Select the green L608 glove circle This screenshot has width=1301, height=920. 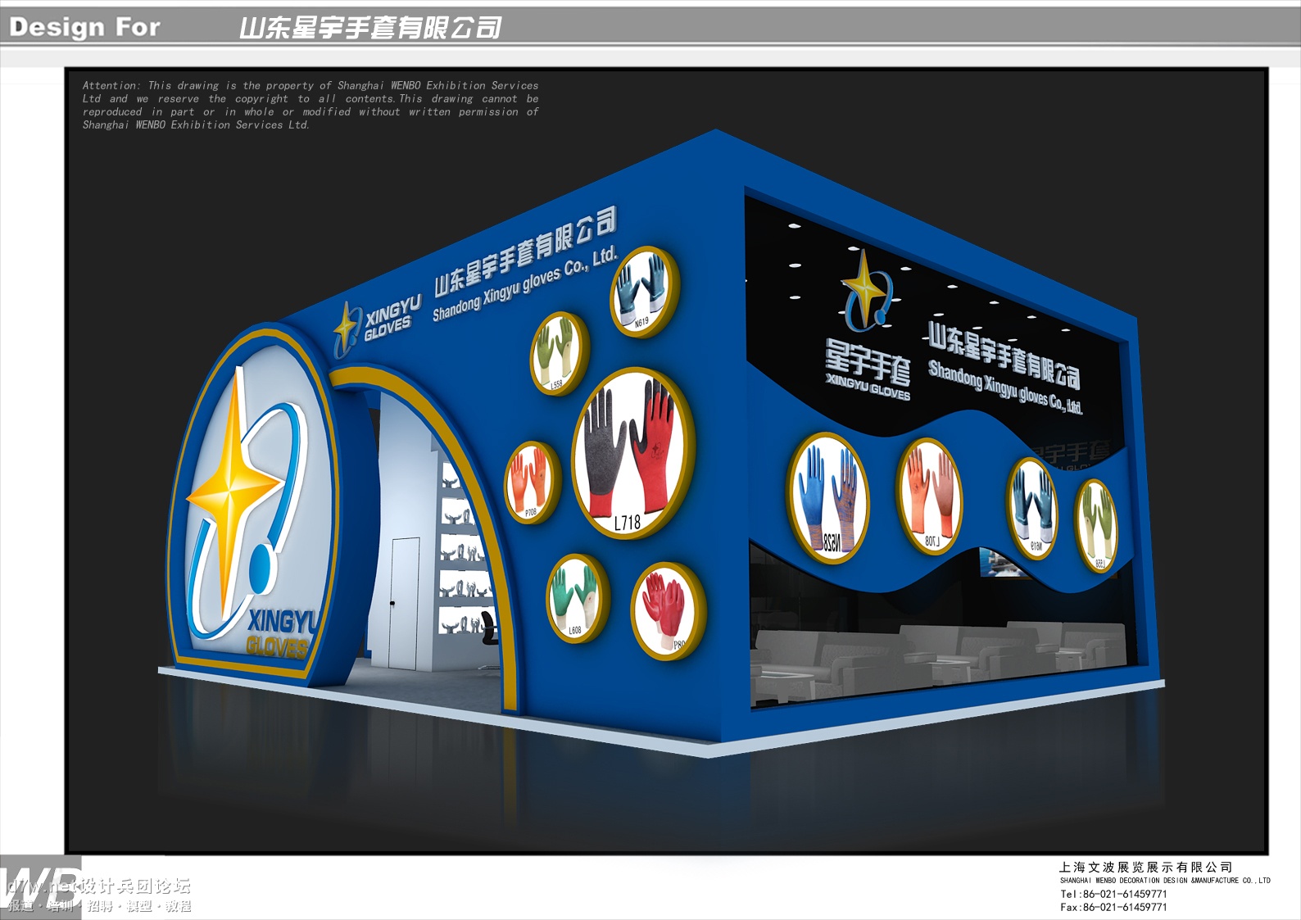click(x=578, y=598)
